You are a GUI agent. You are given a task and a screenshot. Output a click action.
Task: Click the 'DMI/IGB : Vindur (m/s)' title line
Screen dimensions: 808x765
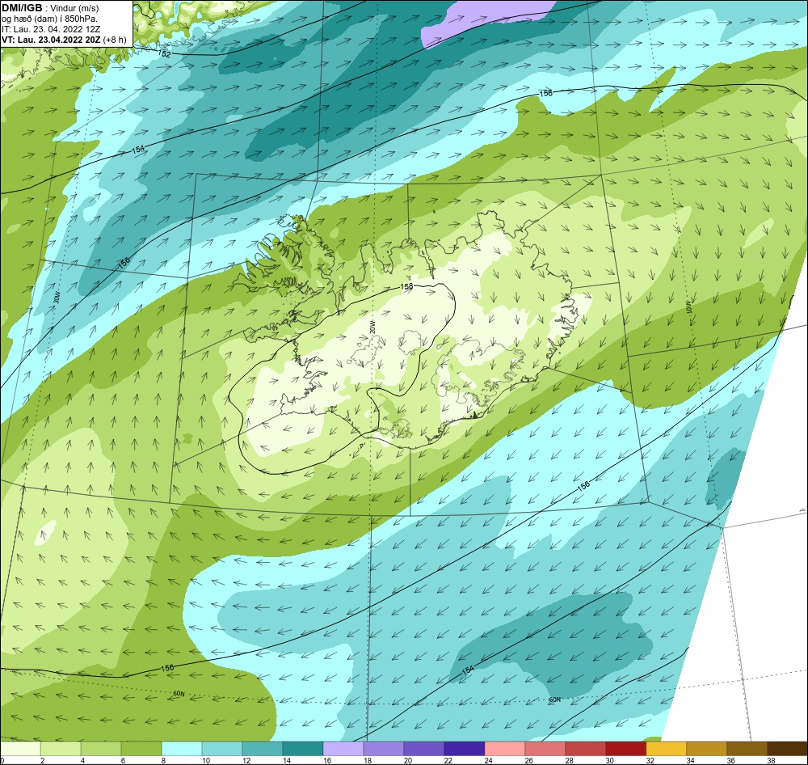[50, 8]
